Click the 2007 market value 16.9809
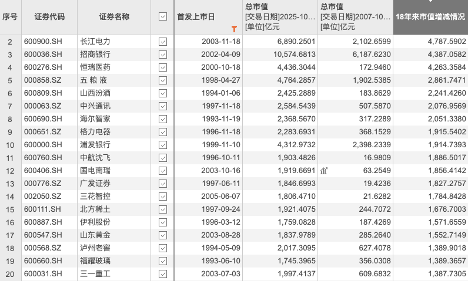Screen dimensions: 468x281 click(x=377, y=157)
